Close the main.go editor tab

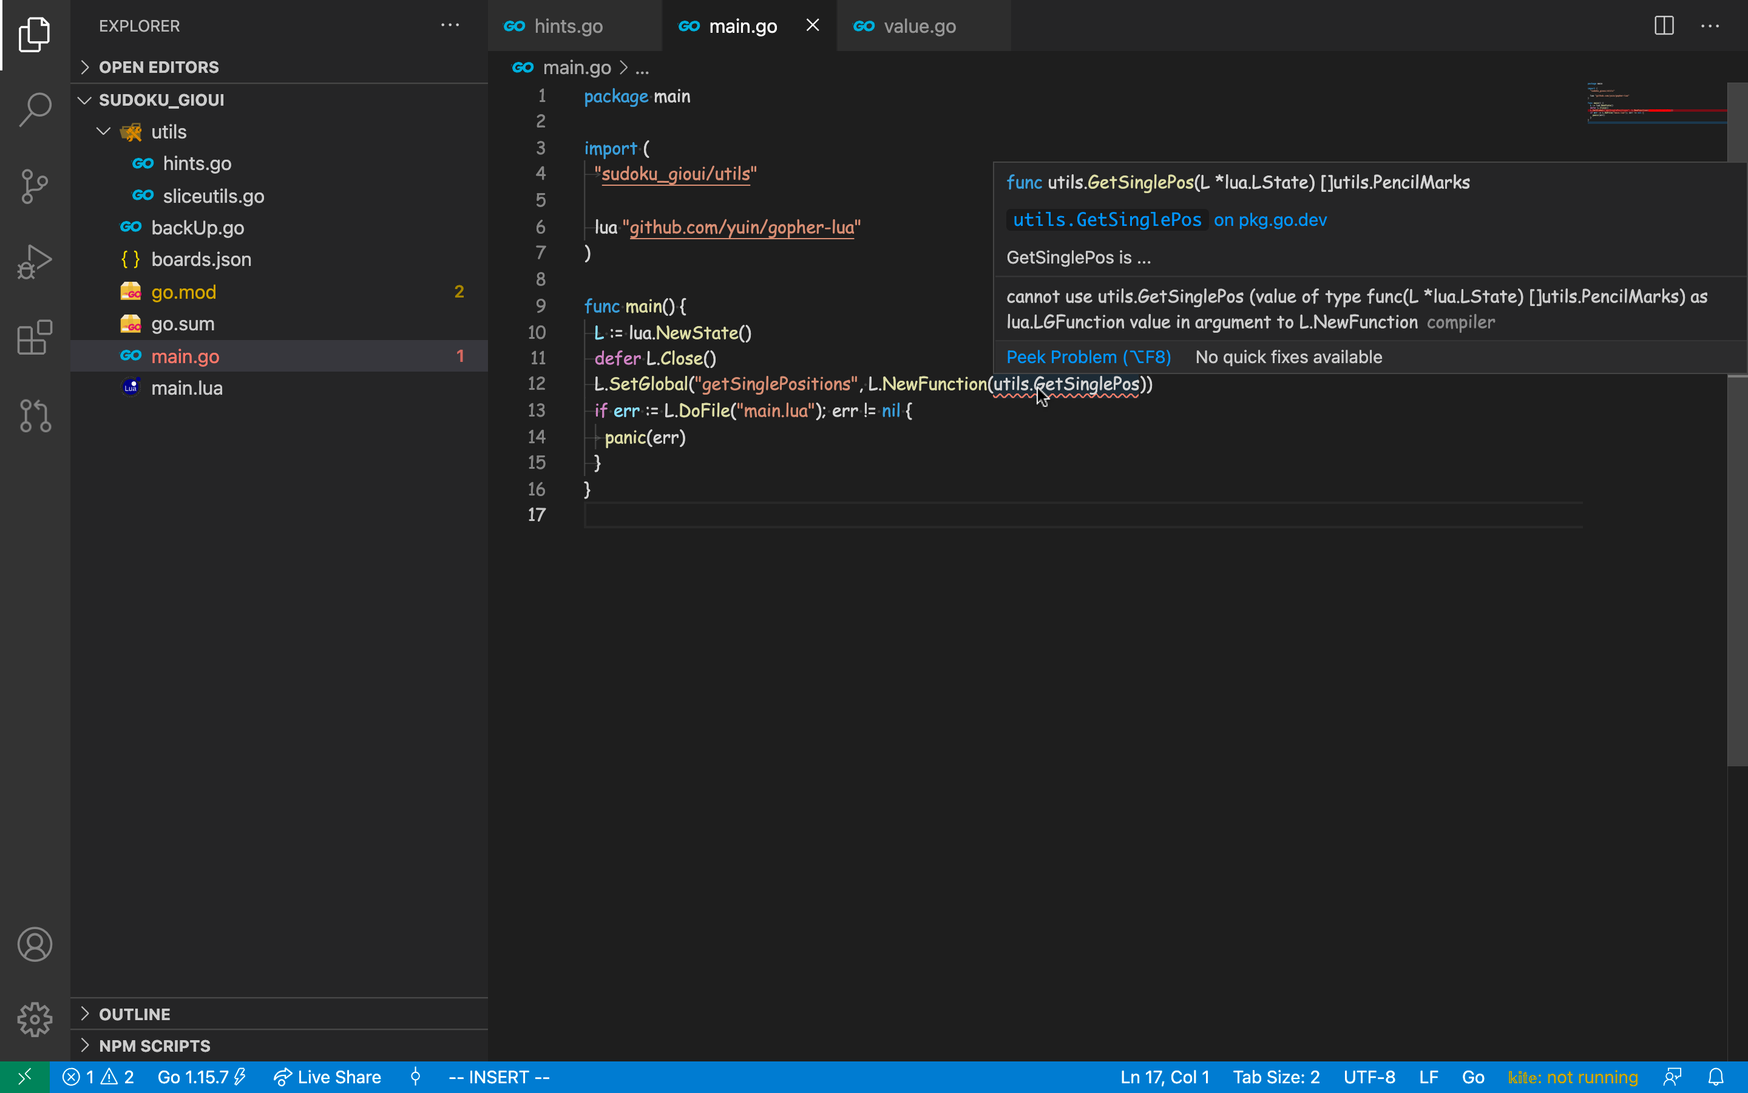(813, 26)
